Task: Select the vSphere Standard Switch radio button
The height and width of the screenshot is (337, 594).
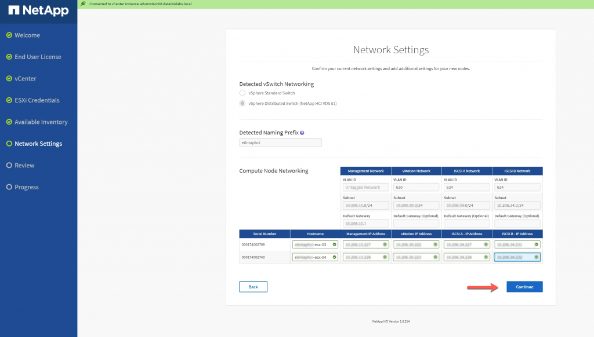Action: coord(242,93)
